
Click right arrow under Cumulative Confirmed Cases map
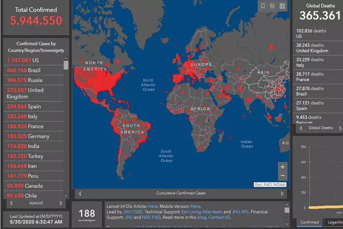[x=282, y=194]
